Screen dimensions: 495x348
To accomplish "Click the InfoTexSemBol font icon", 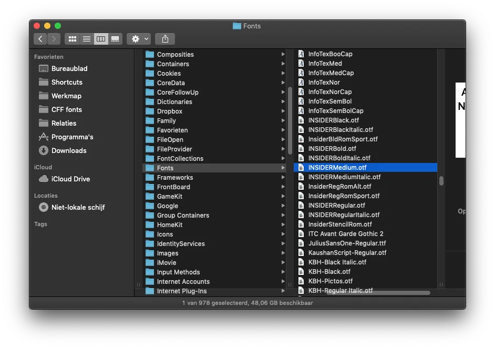I will (301, 101).
